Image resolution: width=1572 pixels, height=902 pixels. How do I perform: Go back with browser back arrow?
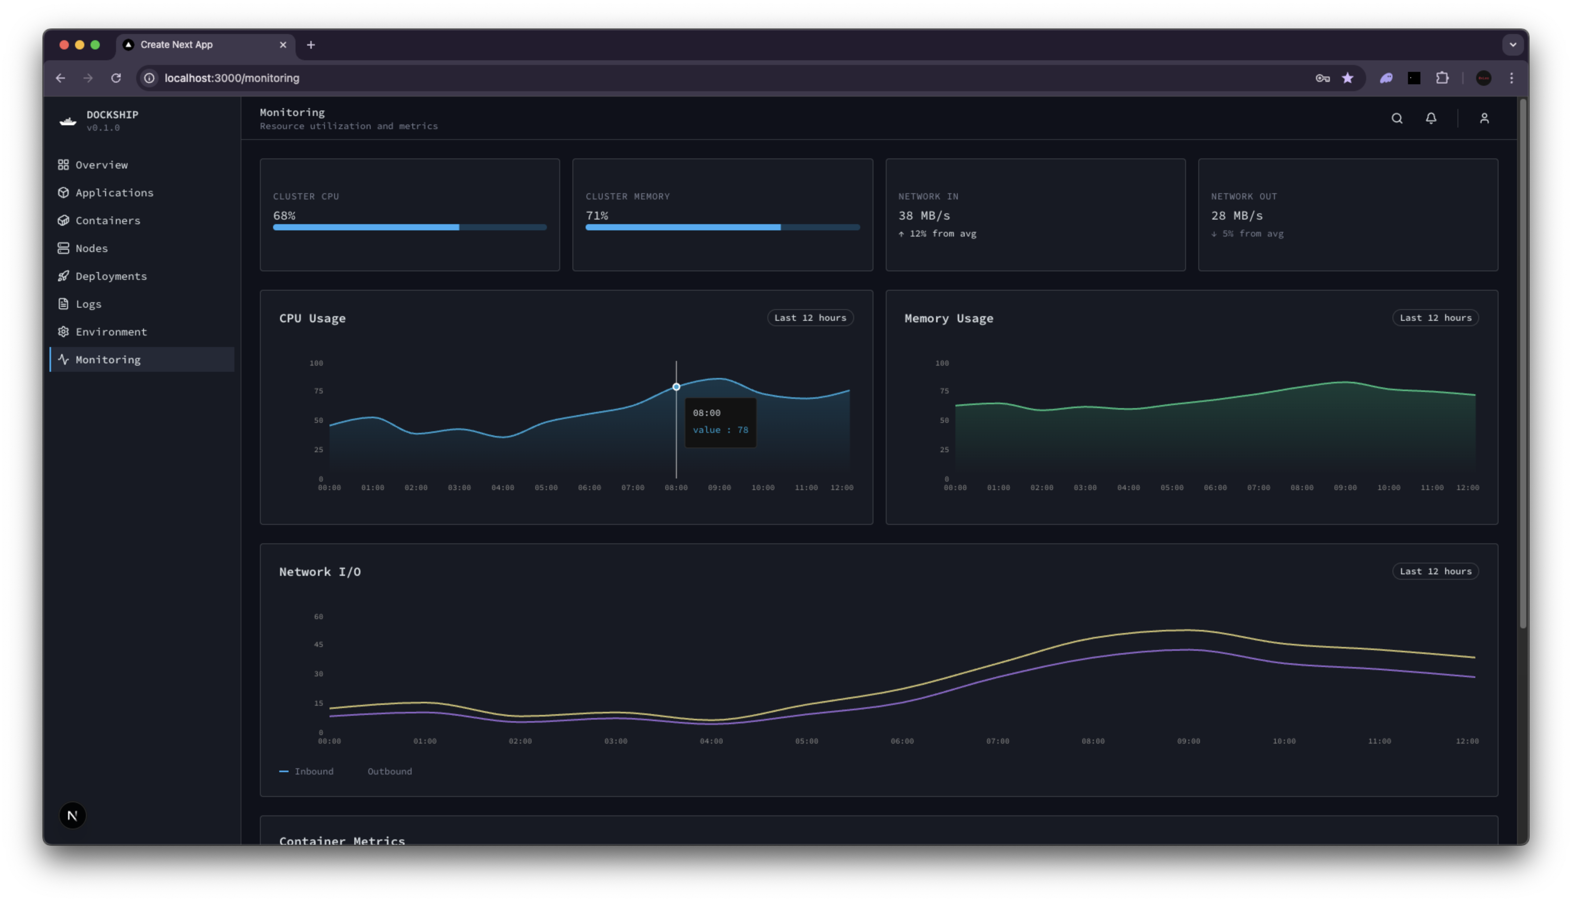tap(60, 78)
